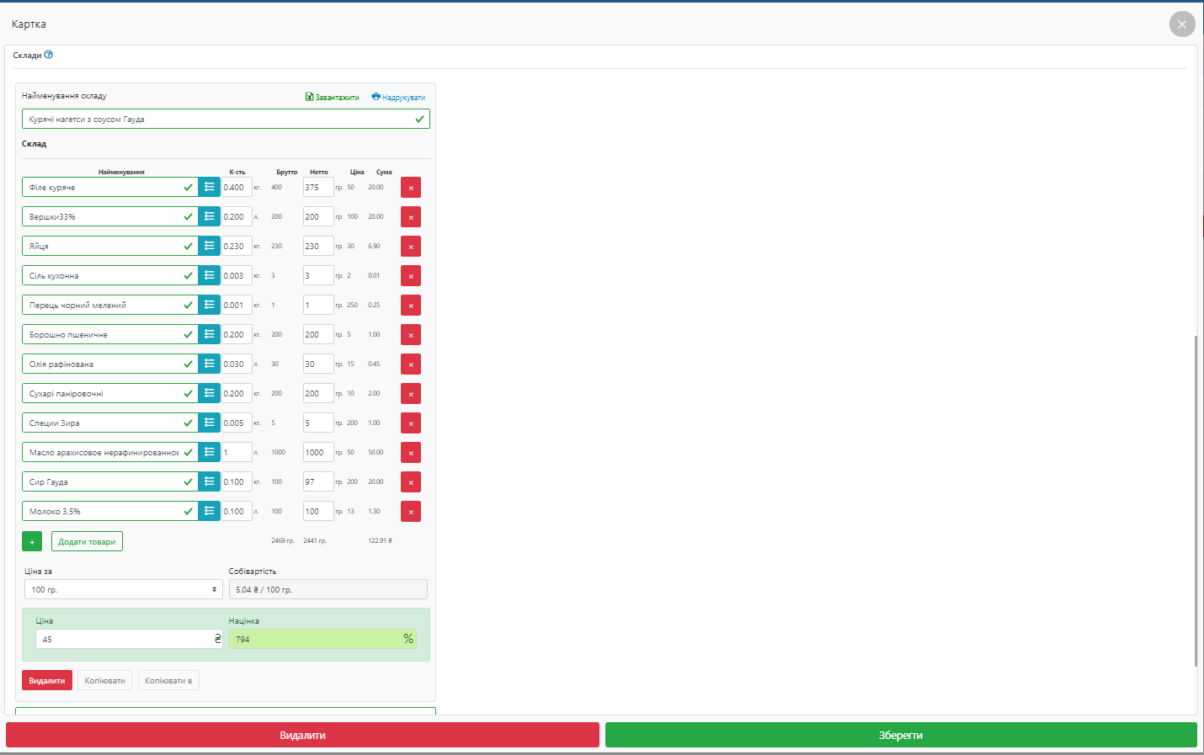
Task: Open list icon next to Філе куряче
Action: click(x=209, y=187)
